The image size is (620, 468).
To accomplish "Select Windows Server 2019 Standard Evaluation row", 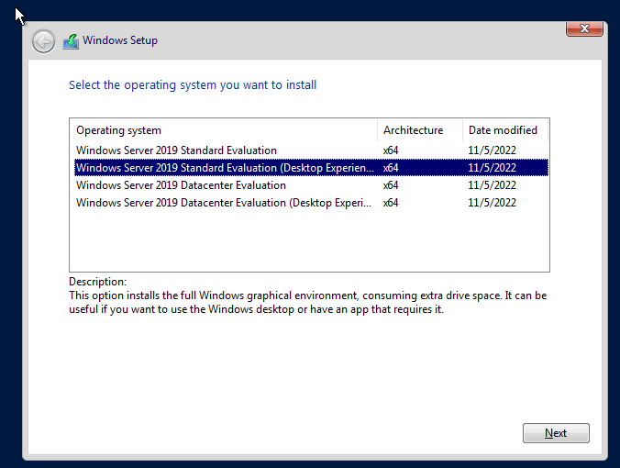I will pos(311,150).
